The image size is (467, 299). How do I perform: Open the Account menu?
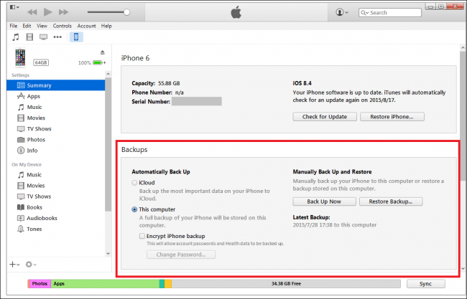coord(87,26)
